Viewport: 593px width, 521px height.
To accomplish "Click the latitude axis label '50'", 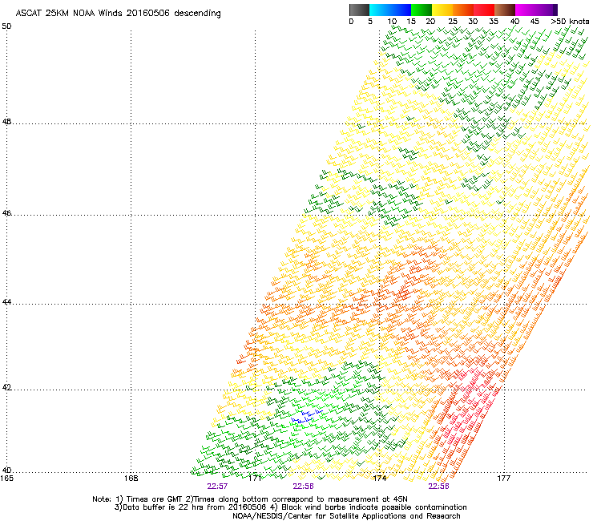I will click(6, 26).
